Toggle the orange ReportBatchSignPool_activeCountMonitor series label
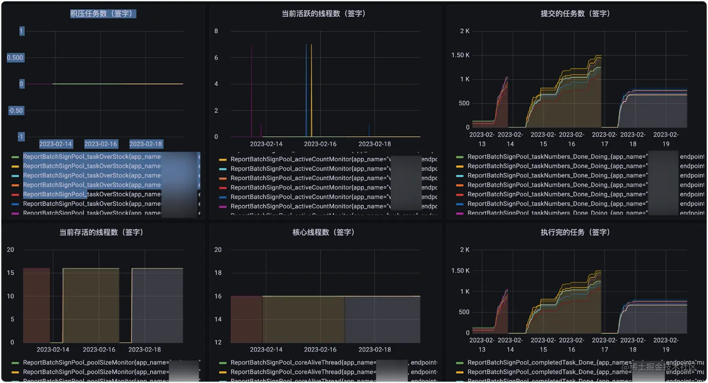Image resolution: width=708 pixels, height=383 pixels. pos(310,178)
